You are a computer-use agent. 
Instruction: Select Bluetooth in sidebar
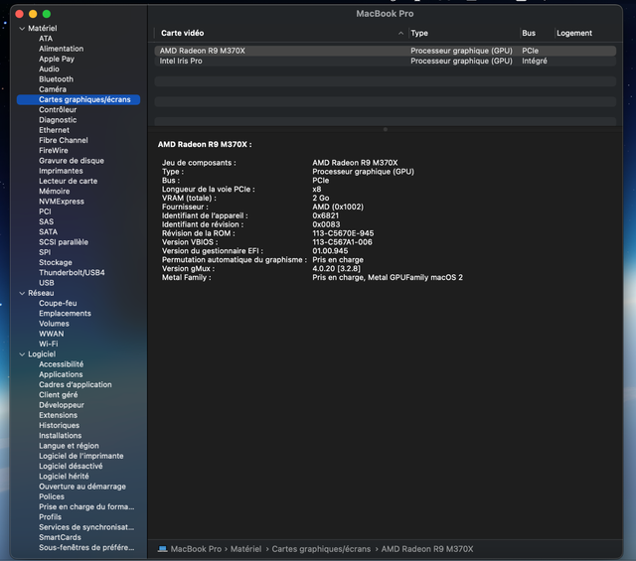click(56, 79)
